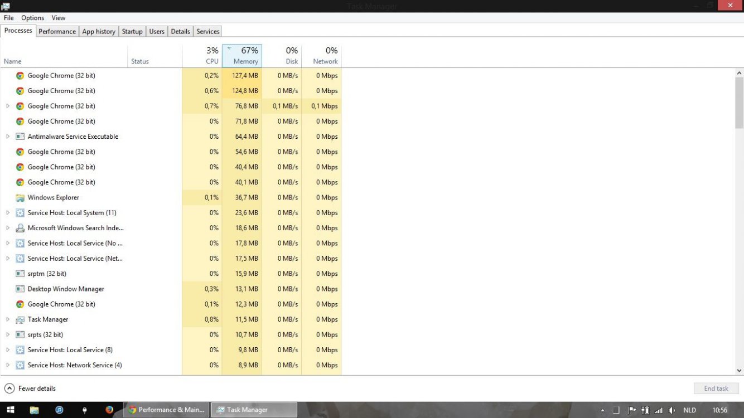744x418 pixels.
Task: Expand the 76,8 MB Google Chrome process
Action: [x=8, y=106]
